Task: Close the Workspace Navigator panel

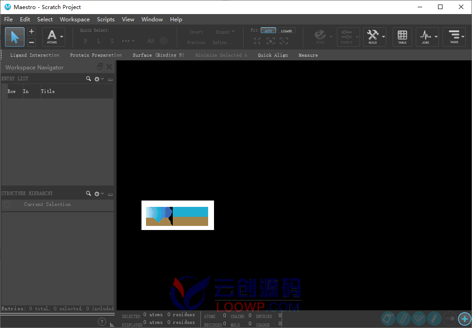Action: pos(109,67)
